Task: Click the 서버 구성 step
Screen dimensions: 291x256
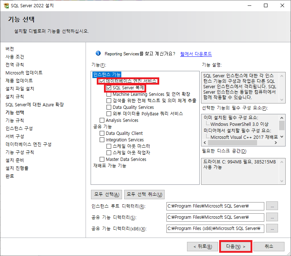Action: click(x=15, y=136)
